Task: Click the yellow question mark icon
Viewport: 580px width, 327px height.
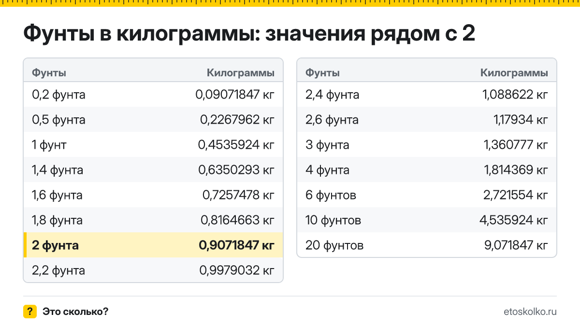Action: pyautogui.click(x=30, y=312)
